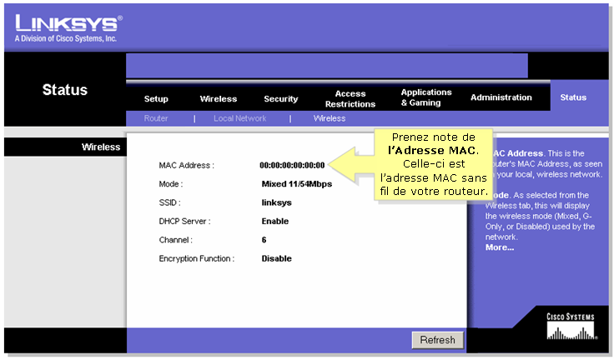Viewport: 614px width, 360px height.
Task: Open the Local Network sub-tab
Action: click(x=239, y=118)
